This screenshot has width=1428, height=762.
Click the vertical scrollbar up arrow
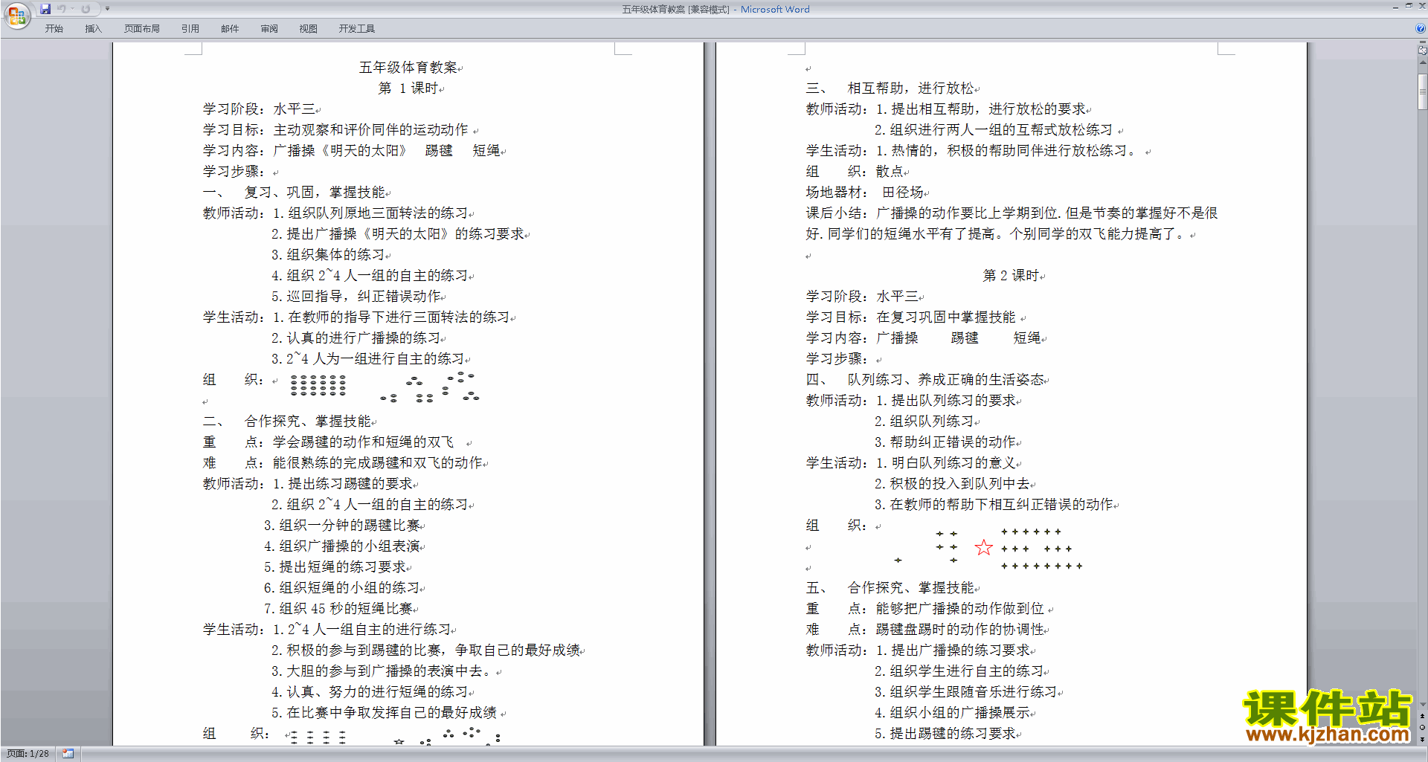1422,63
